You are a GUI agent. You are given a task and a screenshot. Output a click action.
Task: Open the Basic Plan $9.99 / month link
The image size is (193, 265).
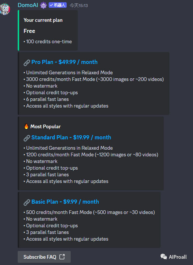coord(65,202)
